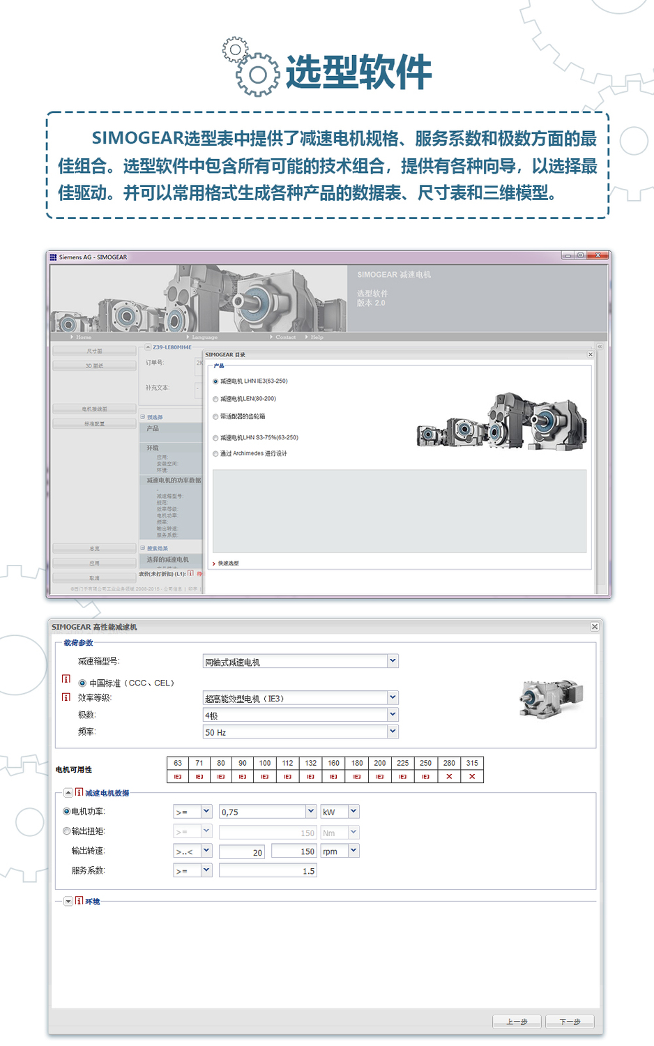Click the double-chevron collapse icon below the banner
654x1046 pixels.
(600, 347)
